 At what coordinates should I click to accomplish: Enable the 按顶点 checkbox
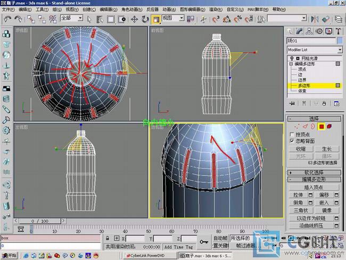point(292,134)
